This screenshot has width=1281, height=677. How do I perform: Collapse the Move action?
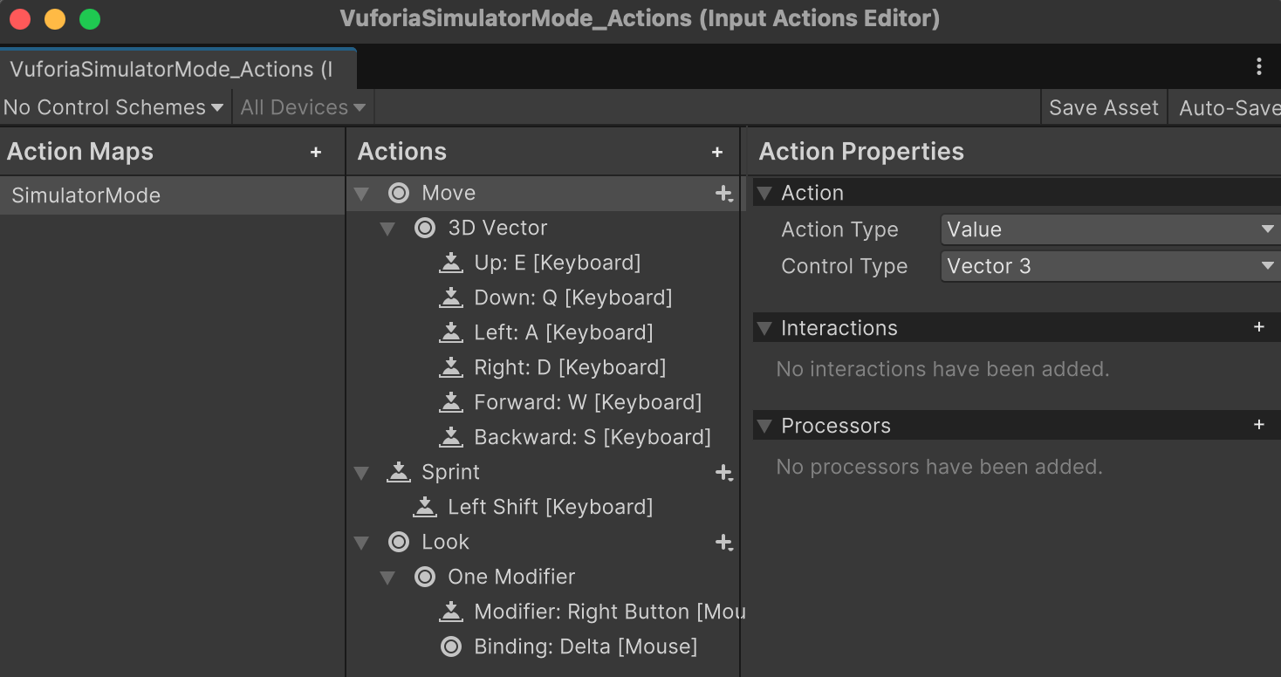[361, 194]
